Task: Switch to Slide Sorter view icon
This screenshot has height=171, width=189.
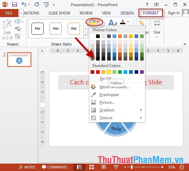Action: coord(92,167)
